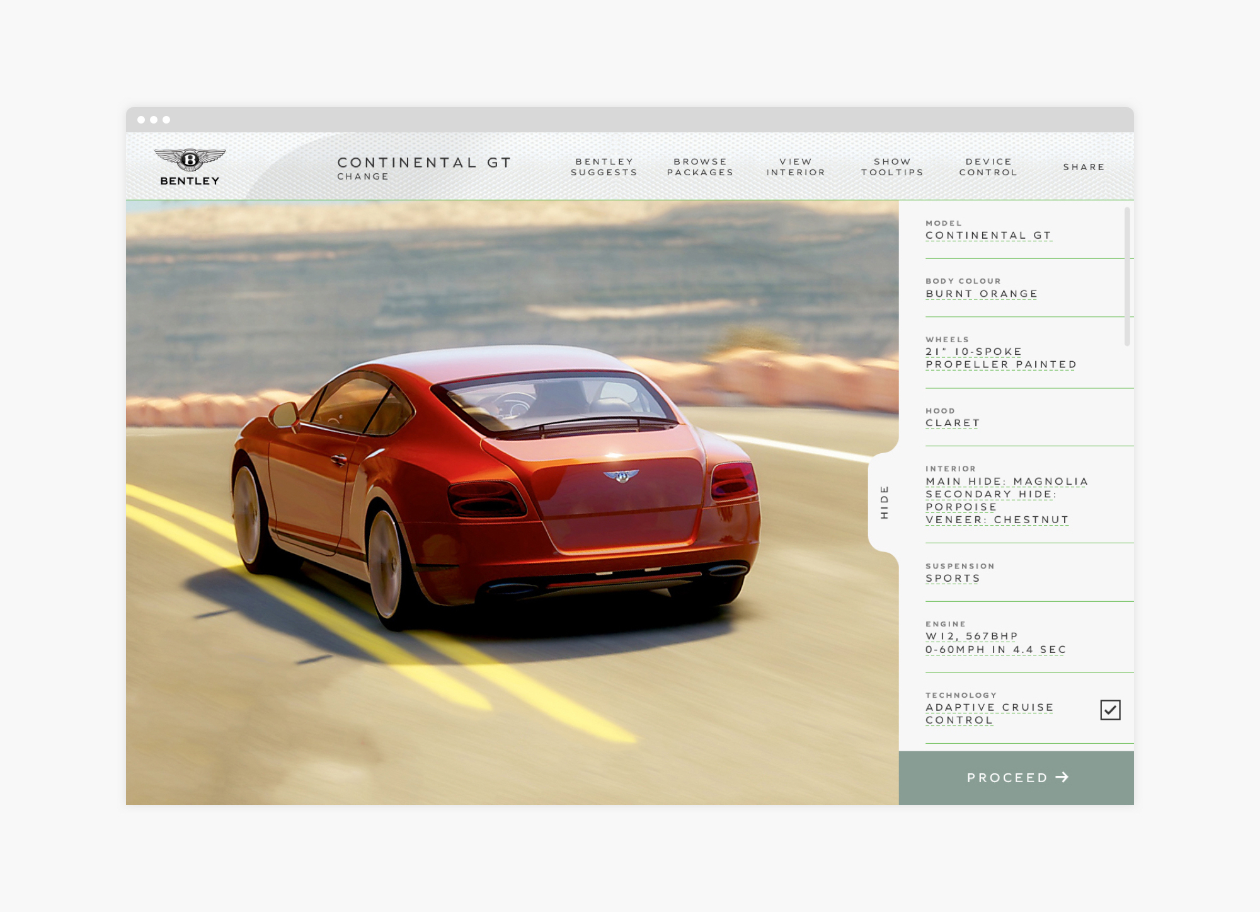
Task: Click the Main Hide: Magnolia option
Action: click(1007, 482)
